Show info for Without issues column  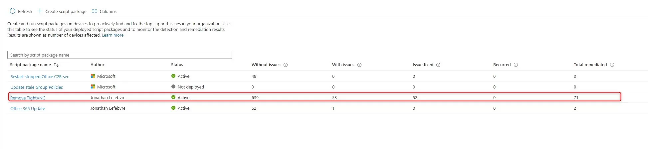coord(286,65)
